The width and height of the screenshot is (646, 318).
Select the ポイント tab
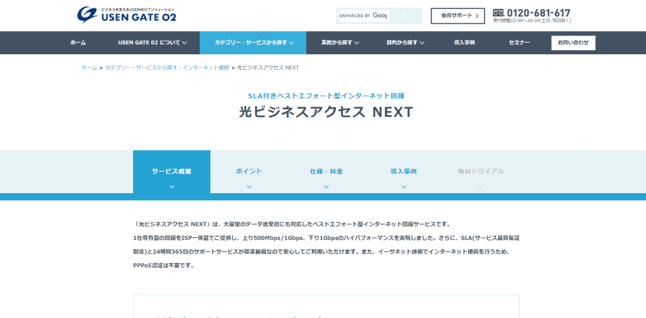(249, 172)
